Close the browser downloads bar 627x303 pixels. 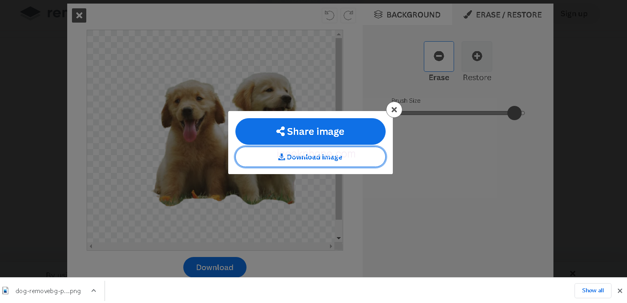pyautogui.click(x=619, y=291)
